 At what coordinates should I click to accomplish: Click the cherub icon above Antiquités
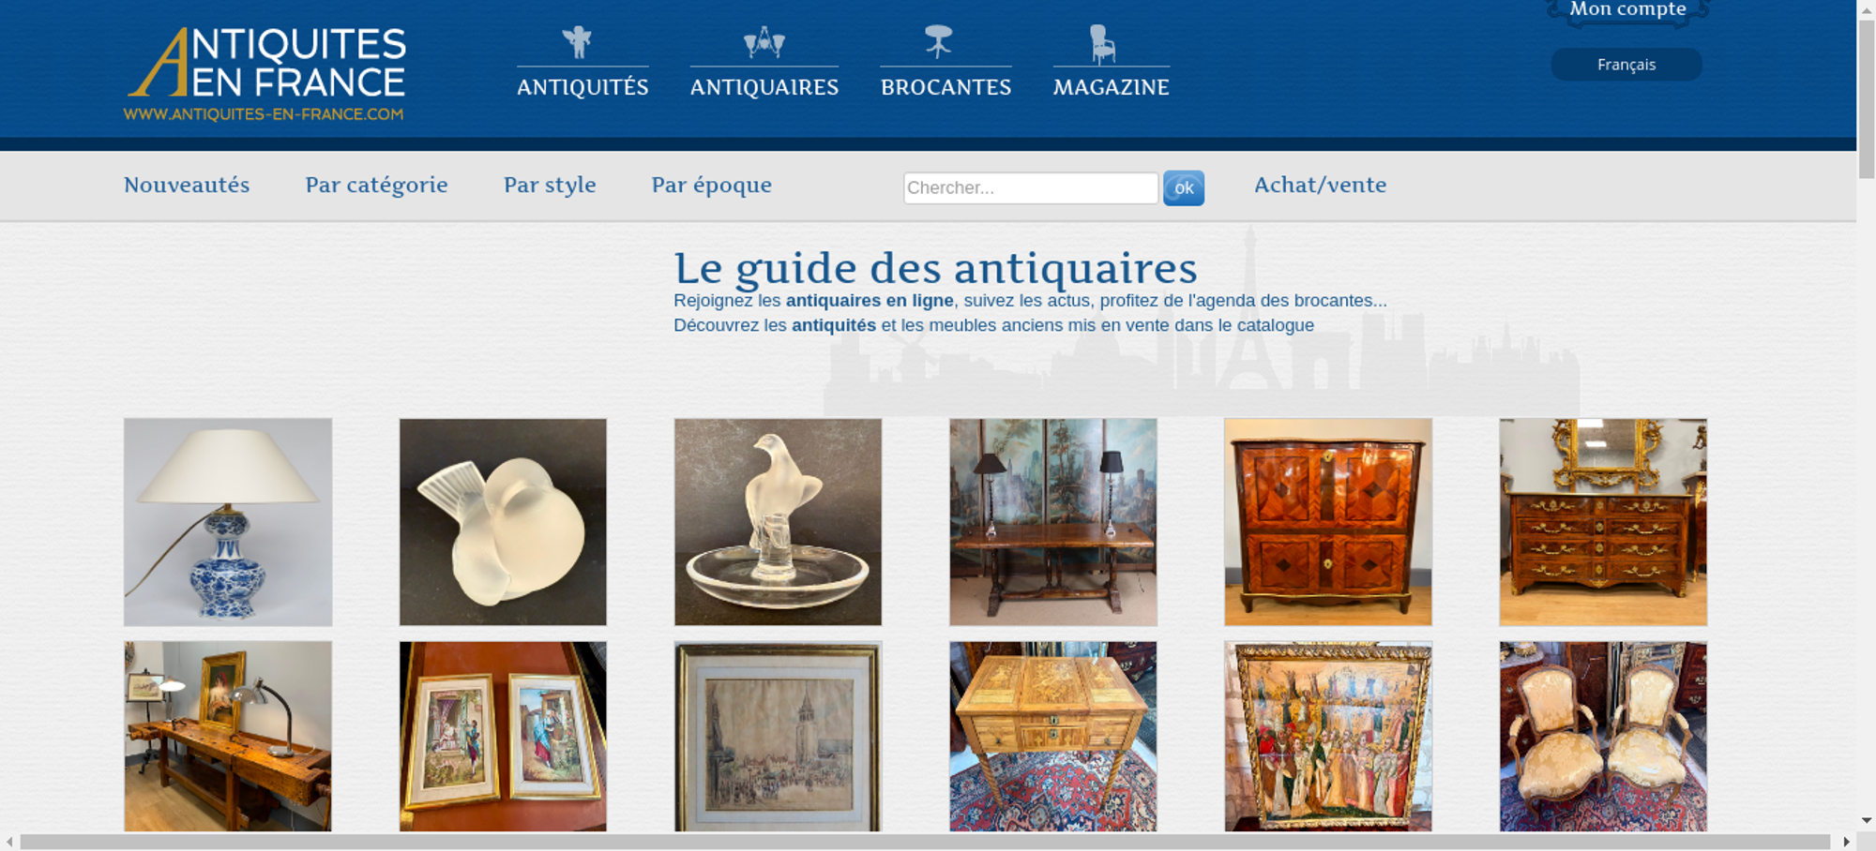click(x=577, y=42)
